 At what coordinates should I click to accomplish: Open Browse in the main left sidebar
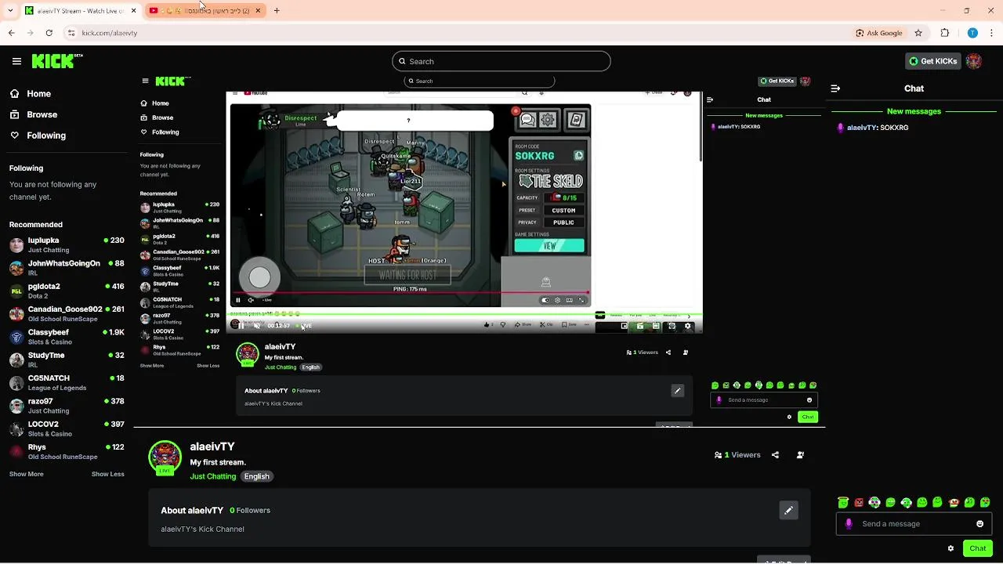(x=42, y=114)
